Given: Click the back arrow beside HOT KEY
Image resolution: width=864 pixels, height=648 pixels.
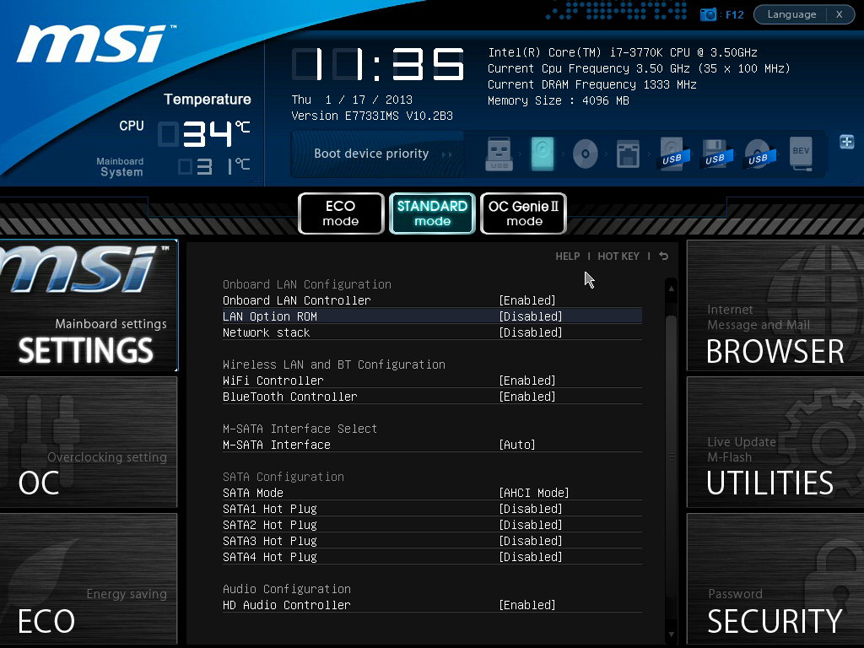Looking at the screenshot, I should 663,256.
